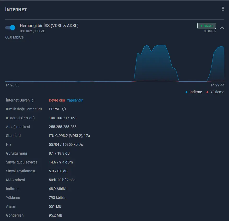
Task: Open the Yapılandır internet security link
Action: click(x=75, y=100)
